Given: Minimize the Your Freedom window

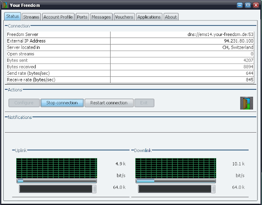Looking at the screenshot, I should [240, 5].
